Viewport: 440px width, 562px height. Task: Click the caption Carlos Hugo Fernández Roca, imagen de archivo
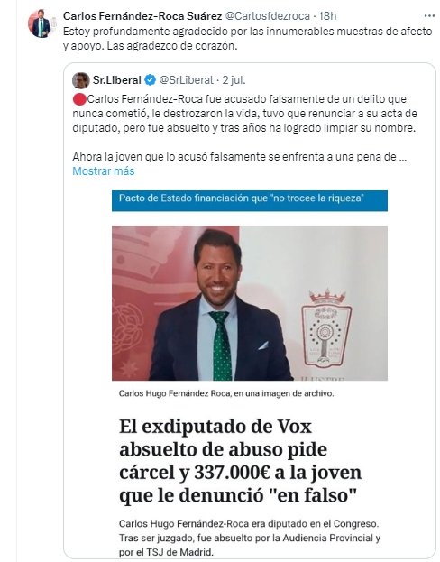226,393
